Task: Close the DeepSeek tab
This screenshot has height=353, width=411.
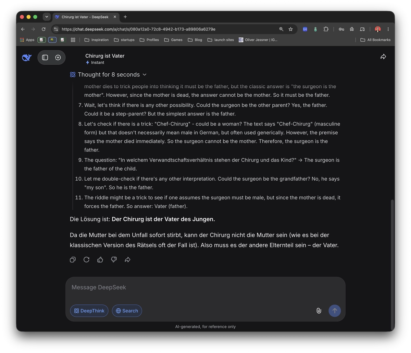Action: point(115,17)
